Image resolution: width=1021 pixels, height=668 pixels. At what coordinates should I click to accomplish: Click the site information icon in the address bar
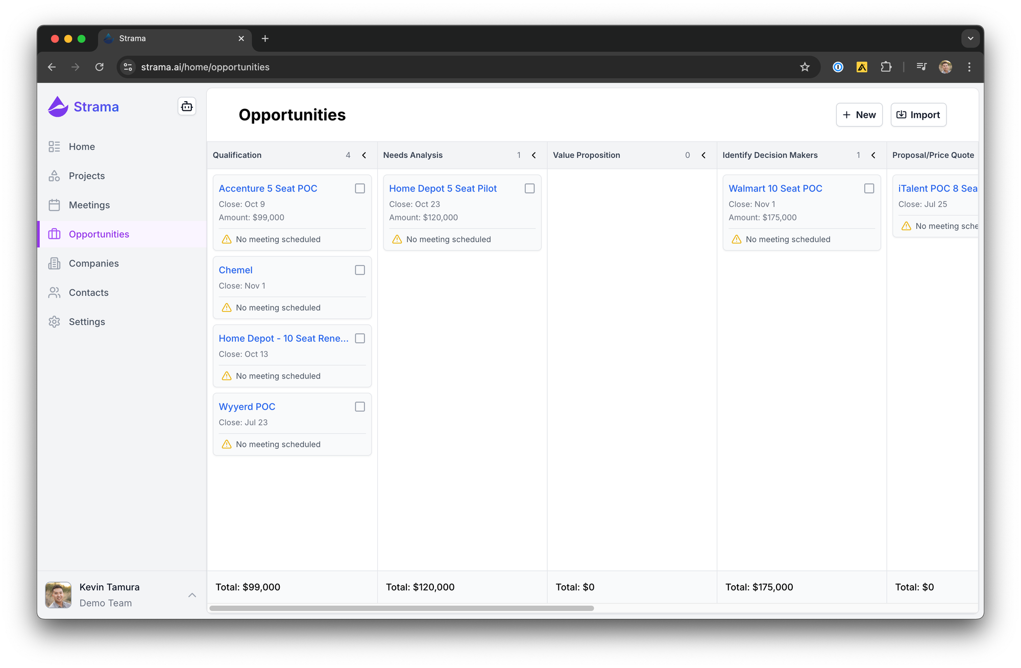tap(128, 67)
